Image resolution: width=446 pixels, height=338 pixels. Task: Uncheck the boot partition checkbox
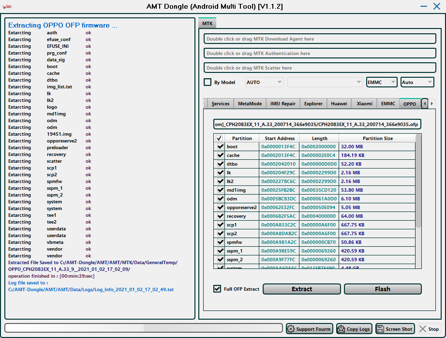(x=220, y=146)
